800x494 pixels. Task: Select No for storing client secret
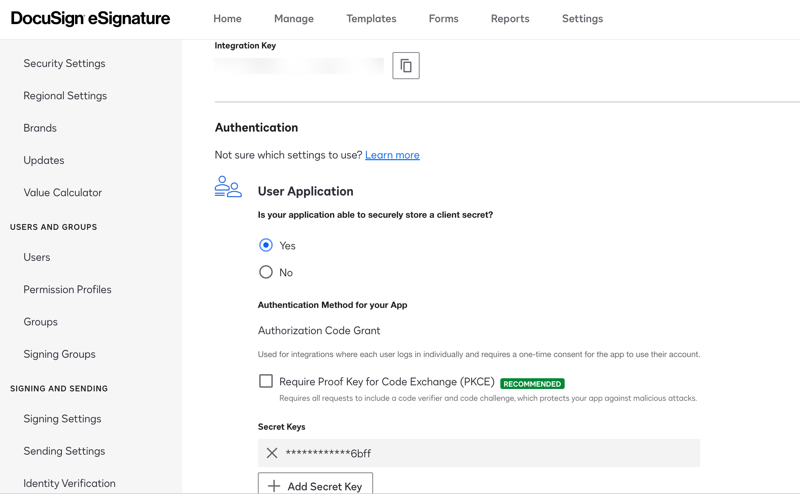266,272
